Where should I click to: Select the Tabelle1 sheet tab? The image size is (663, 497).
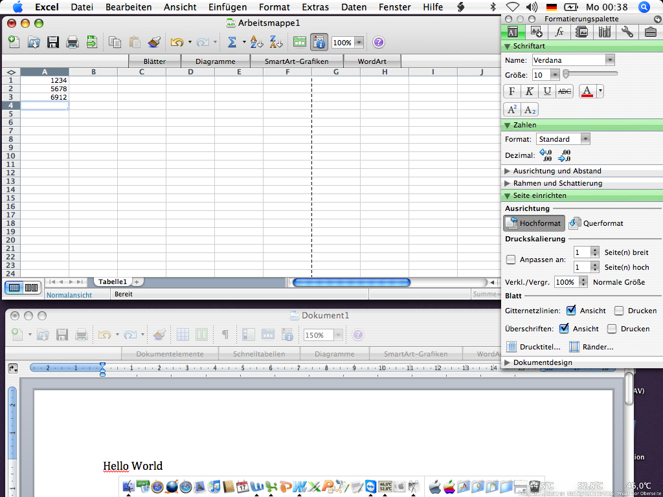(113, 282)
